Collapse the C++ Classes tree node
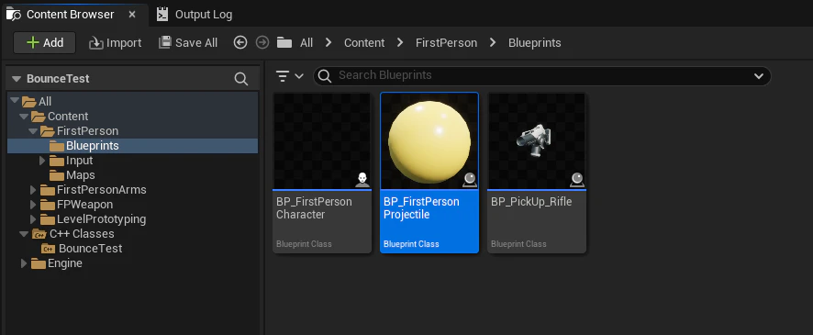 pos(23,234)
